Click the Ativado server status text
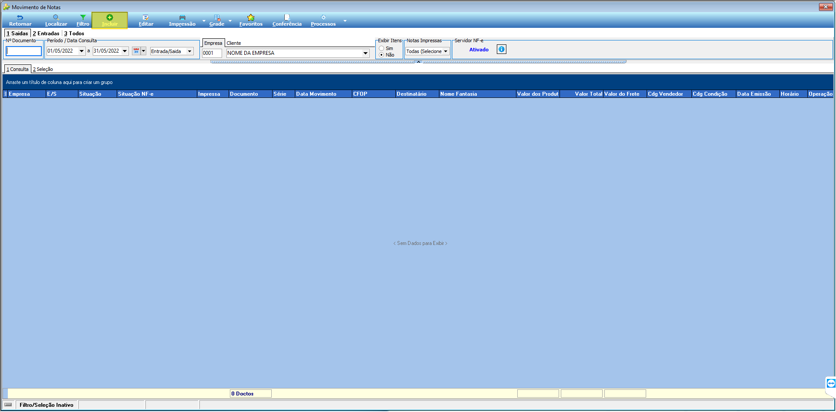 [479, 50]
